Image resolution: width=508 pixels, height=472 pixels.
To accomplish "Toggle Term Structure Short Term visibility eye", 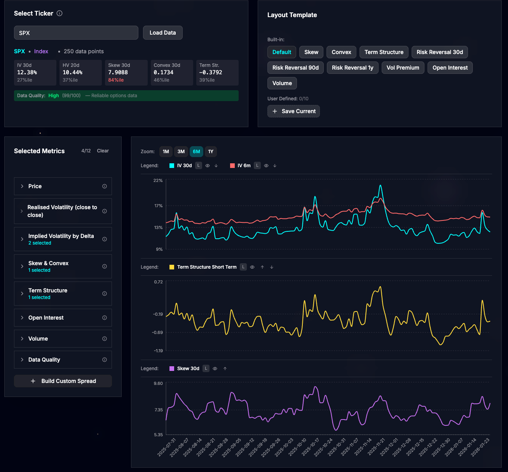I will pyautogui.click(x=252, y=267).
